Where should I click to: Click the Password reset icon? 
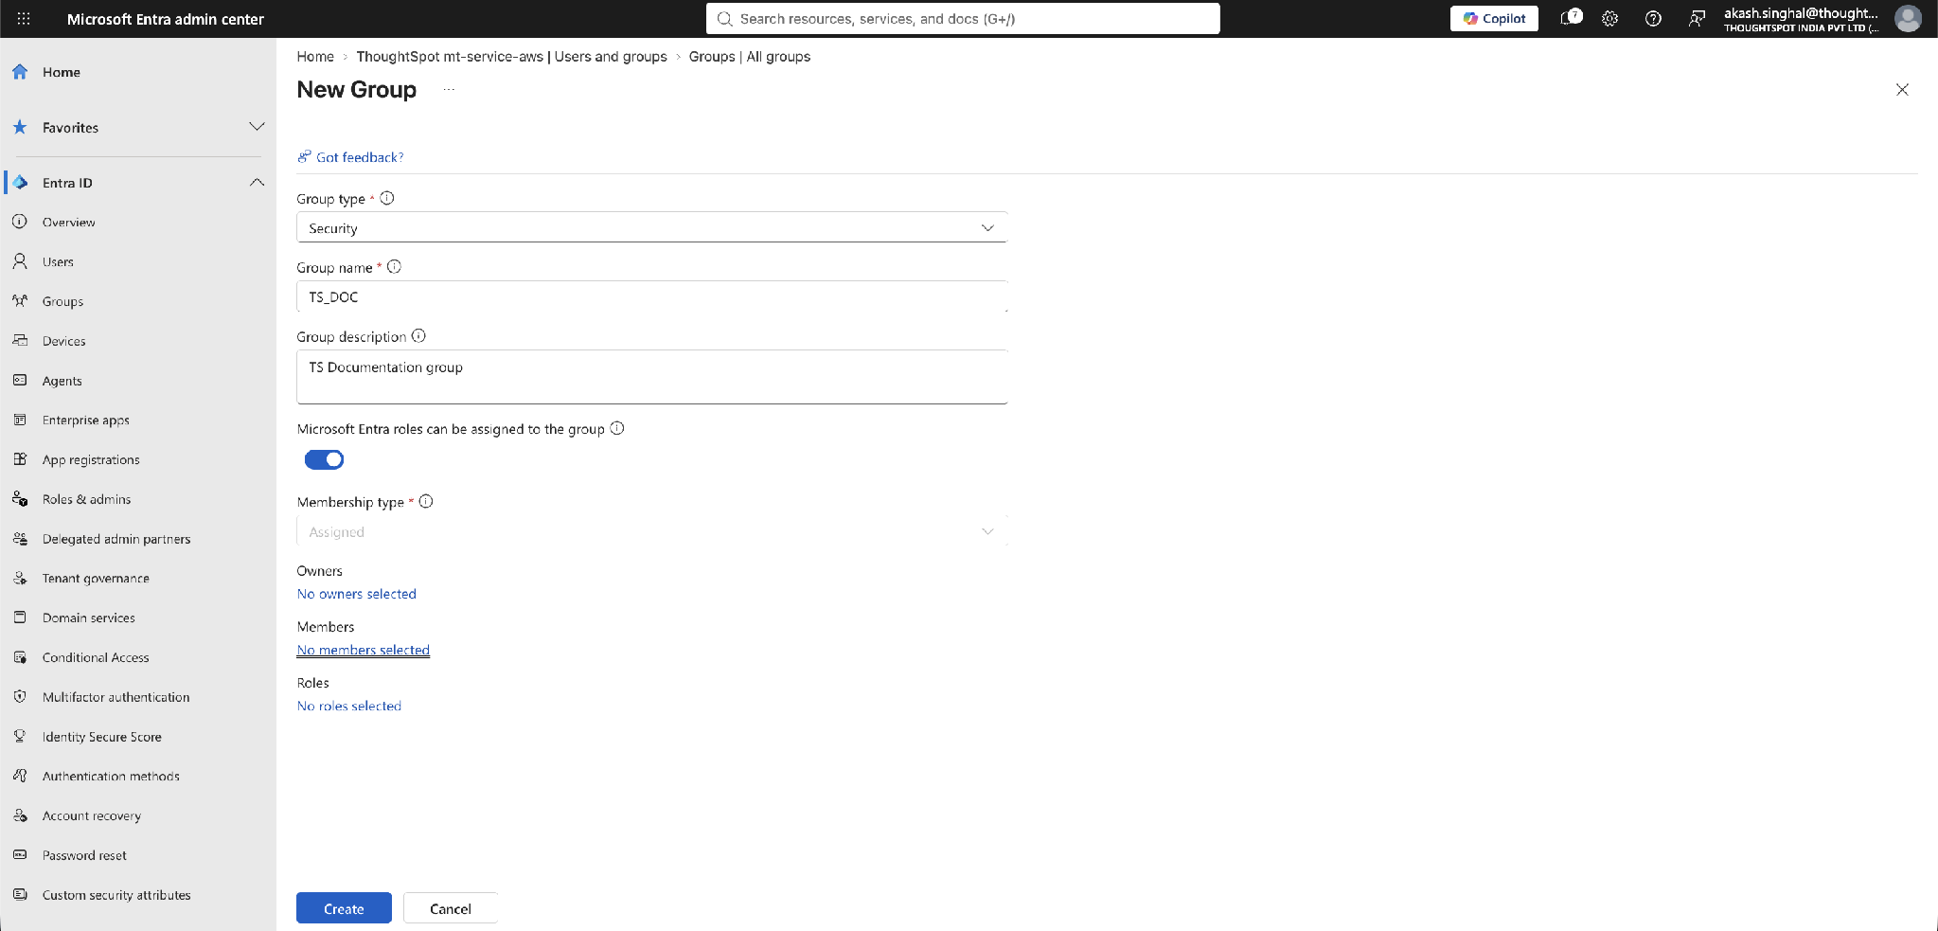[x=20, y=855]
